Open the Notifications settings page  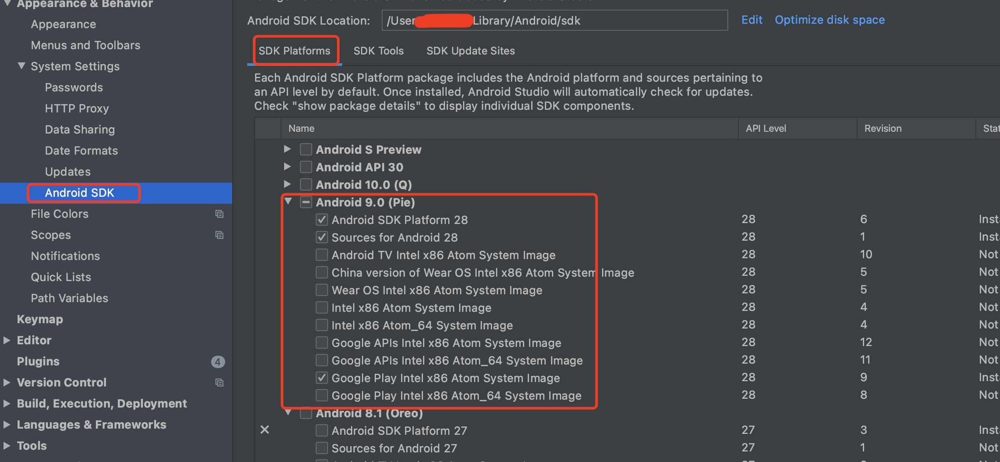[66, 256]
